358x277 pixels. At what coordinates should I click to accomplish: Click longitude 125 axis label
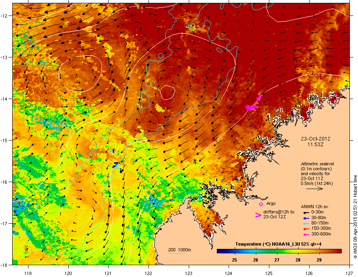pos(269,273)
